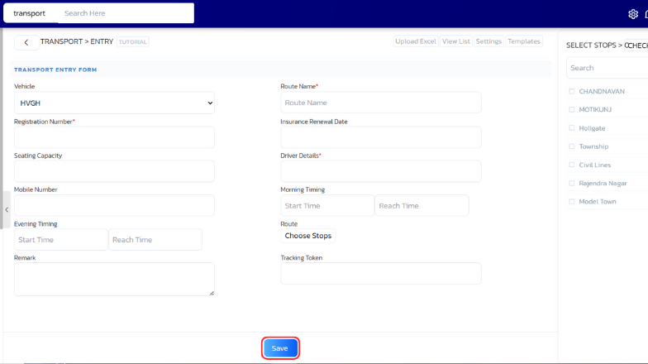Open the Upload Excel tab
Screen dimensions: 648x364
(415, 41)
